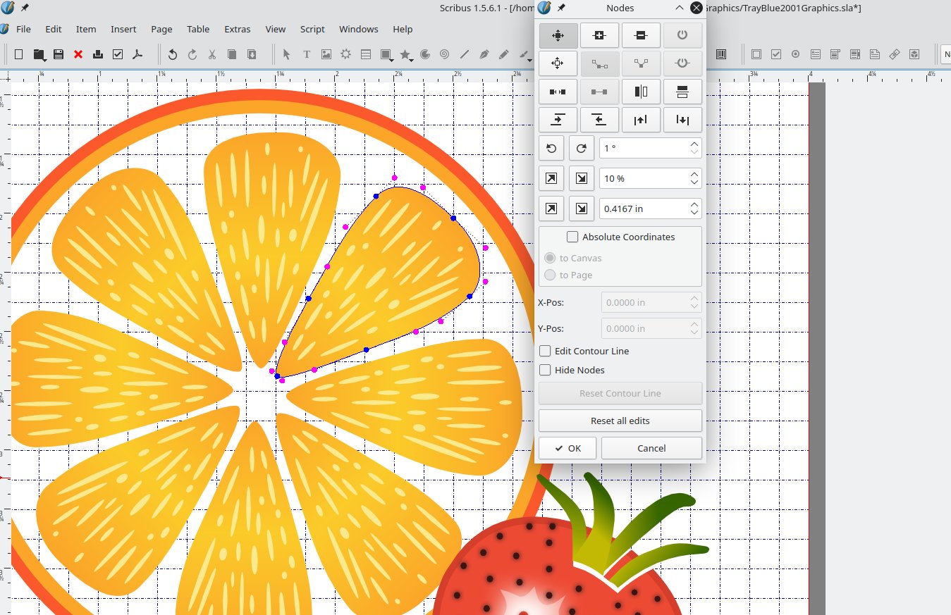This screenshot has height=615, width=951.
Task: Click Shear Path to the Left
Action: click(599, 120)
